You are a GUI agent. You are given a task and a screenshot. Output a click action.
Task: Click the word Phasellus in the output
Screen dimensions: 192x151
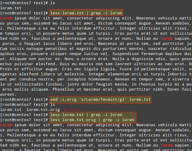(63, 89)
